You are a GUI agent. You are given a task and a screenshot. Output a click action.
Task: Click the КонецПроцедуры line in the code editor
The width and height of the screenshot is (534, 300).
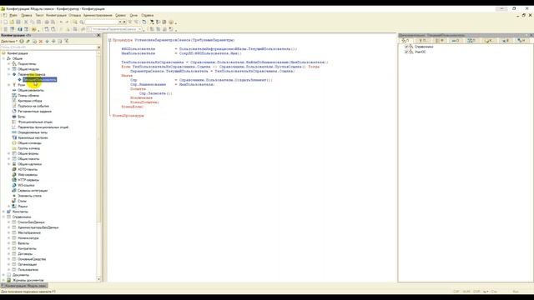click(x=128, y=116)
